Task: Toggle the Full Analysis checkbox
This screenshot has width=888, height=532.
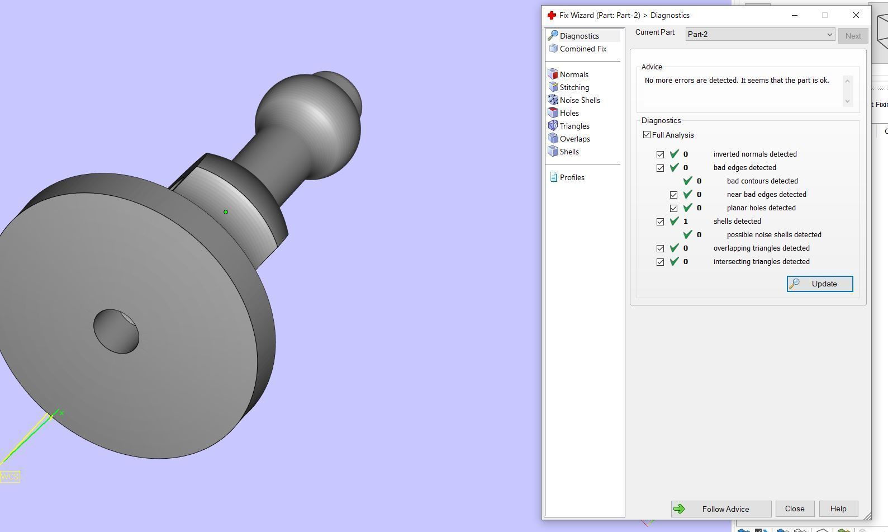Action: [647, 135]
